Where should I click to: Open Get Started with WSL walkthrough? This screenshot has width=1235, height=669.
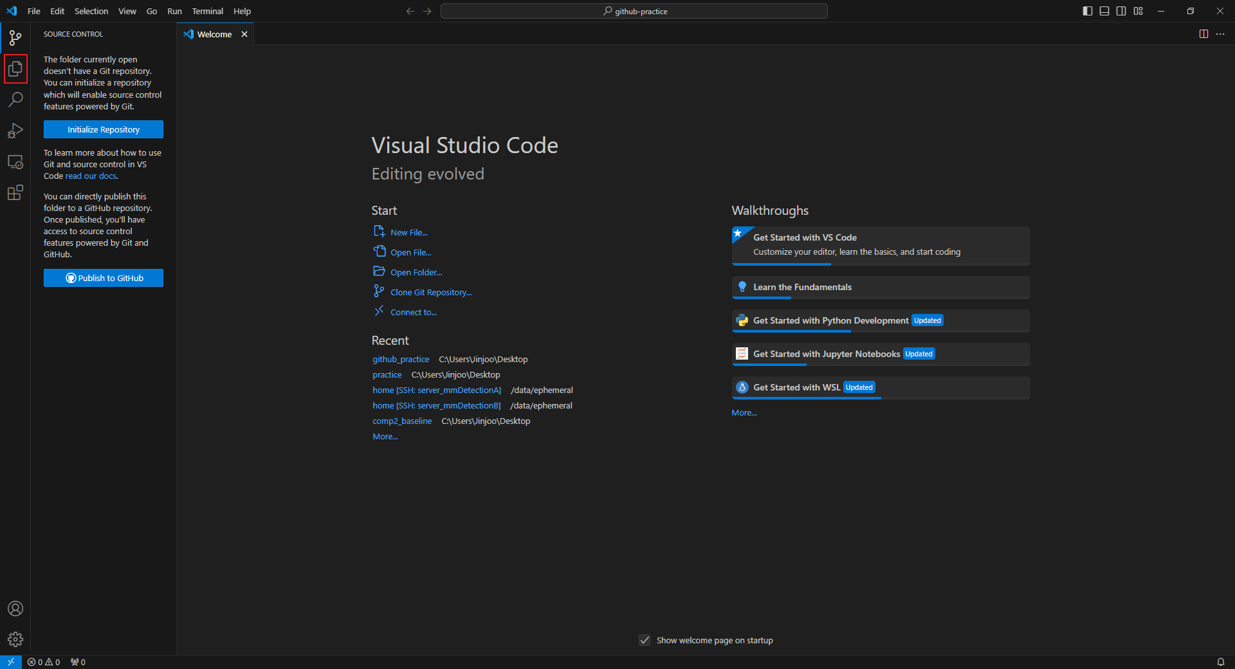point(881,388)
